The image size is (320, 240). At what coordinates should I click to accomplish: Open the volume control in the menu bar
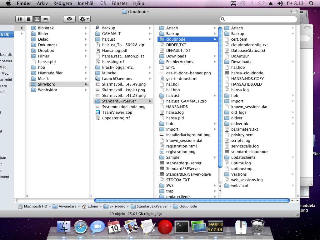[280, 3]
